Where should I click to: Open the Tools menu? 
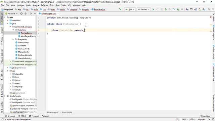[63, 5]
